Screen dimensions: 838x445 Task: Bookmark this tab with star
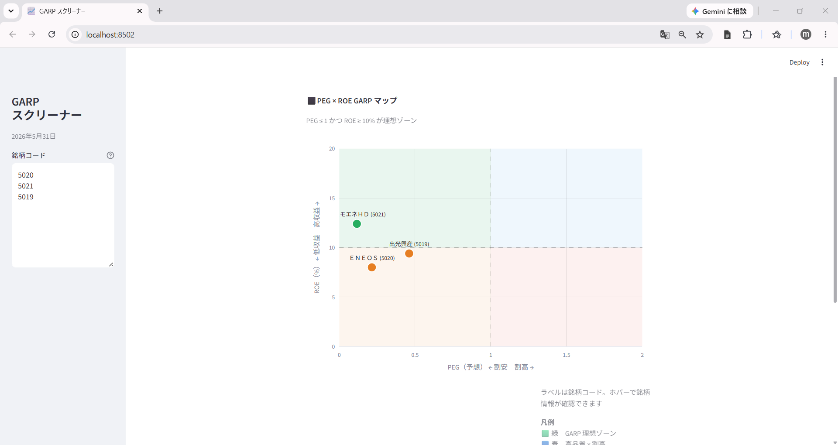click(x=700, y=34)
